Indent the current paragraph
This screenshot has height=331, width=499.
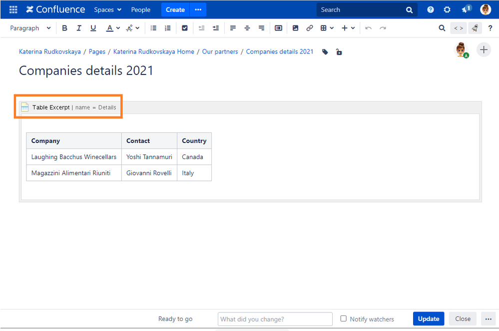tap(216, 28)
